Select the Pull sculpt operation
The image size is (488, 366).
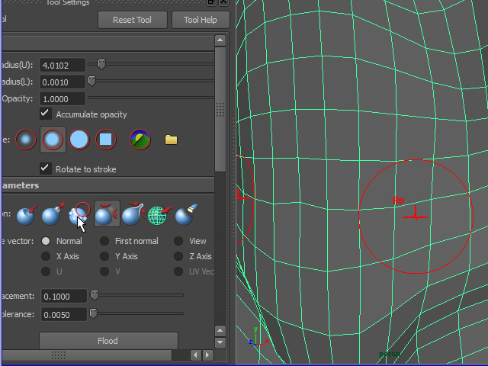(53, 216)
